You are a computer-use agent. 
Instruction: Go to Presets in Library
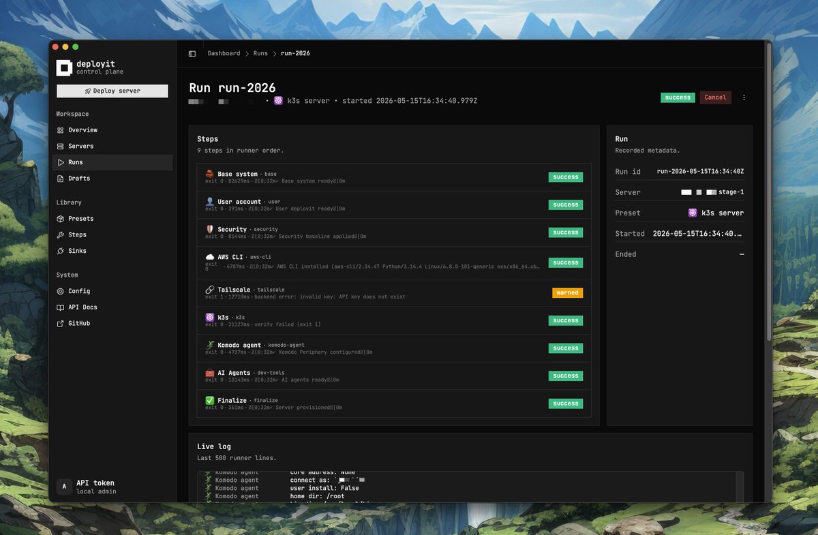click(112, 218)
